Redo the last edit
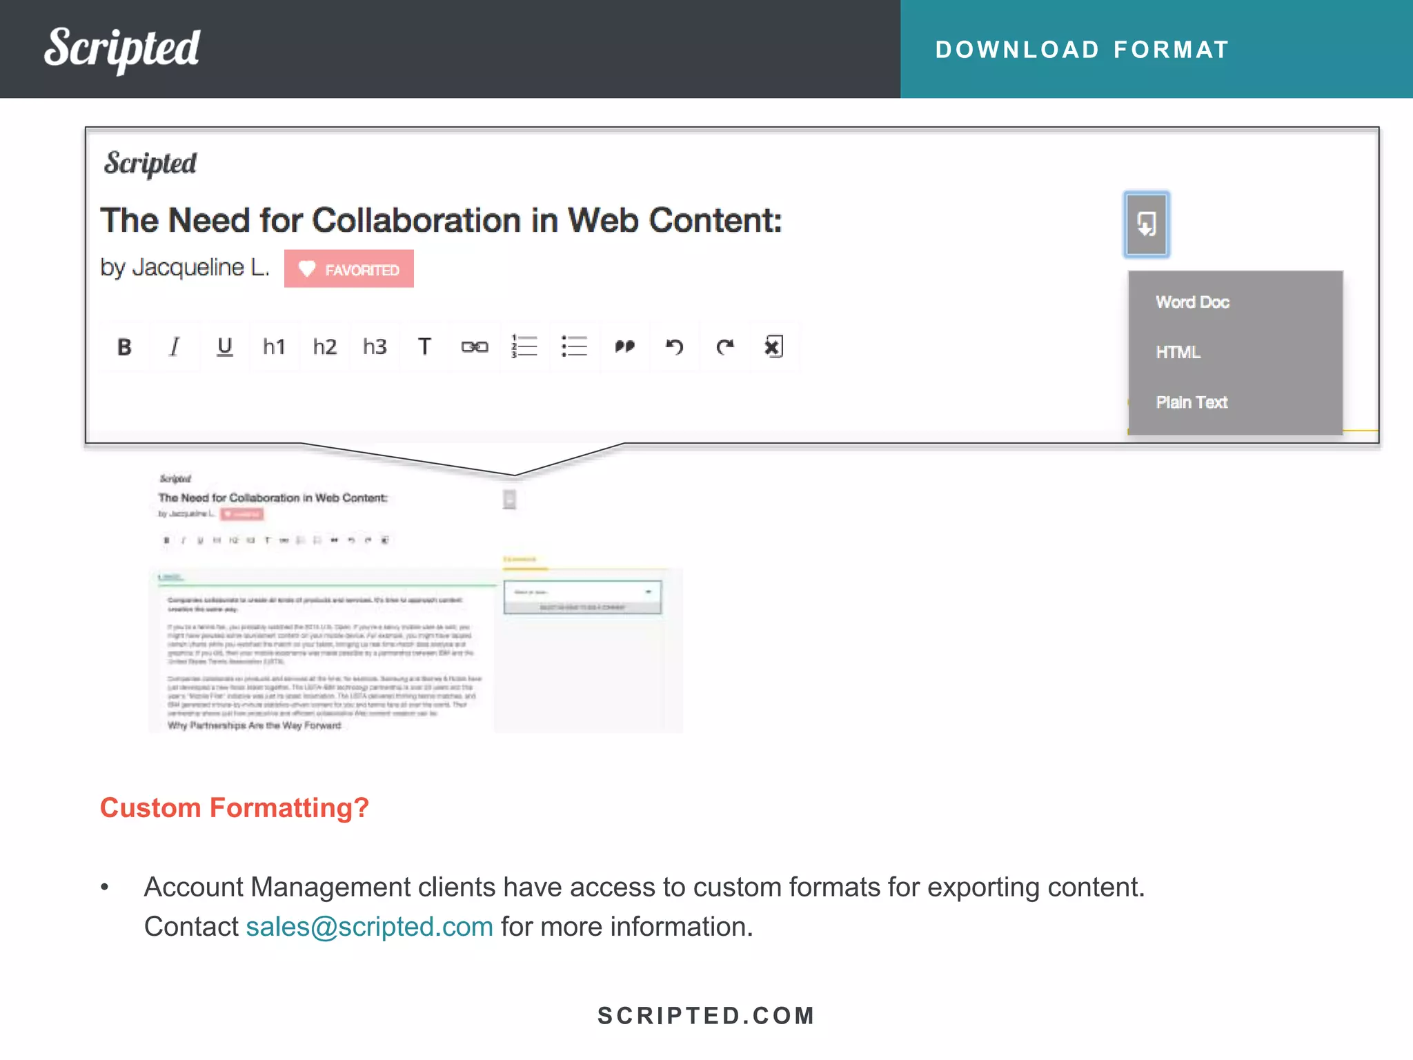The width and height of the screenshot is (1413, 1060). pos(724,346)
